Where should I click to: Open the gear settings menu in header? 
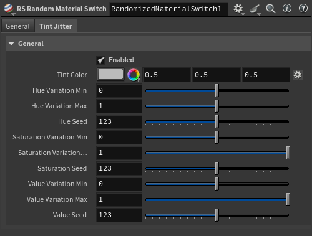238,9
